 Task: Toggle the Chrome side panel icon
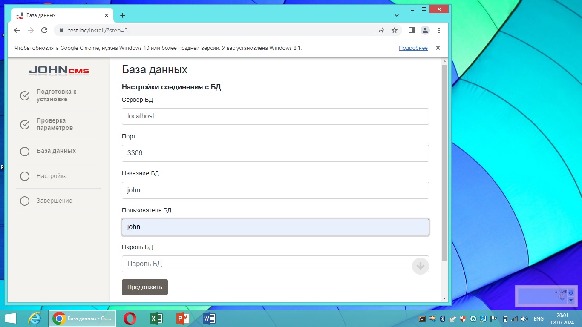coord(411,30)
